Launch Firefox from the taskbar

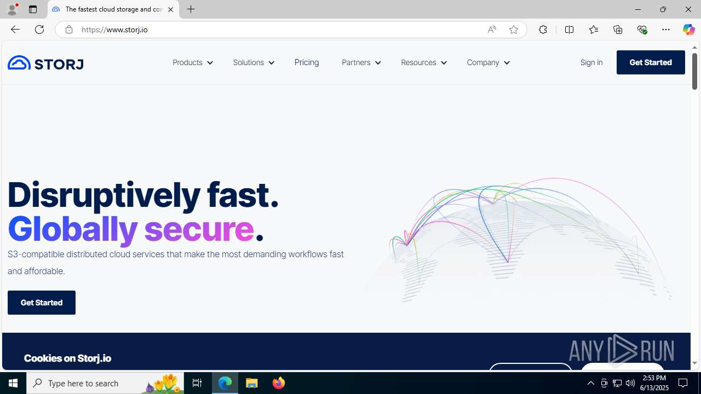279,383
